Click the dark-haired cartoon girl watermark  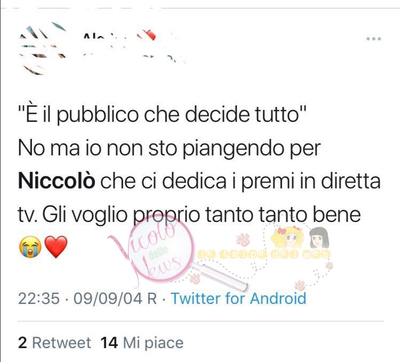click(x=319, y=238)
